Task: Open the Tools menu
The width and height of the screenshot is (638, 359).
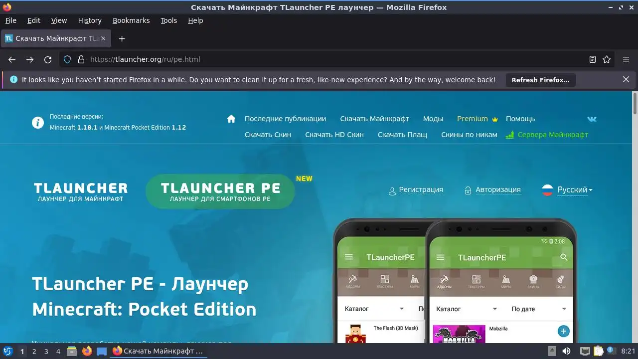Action: tap(168, 20)
